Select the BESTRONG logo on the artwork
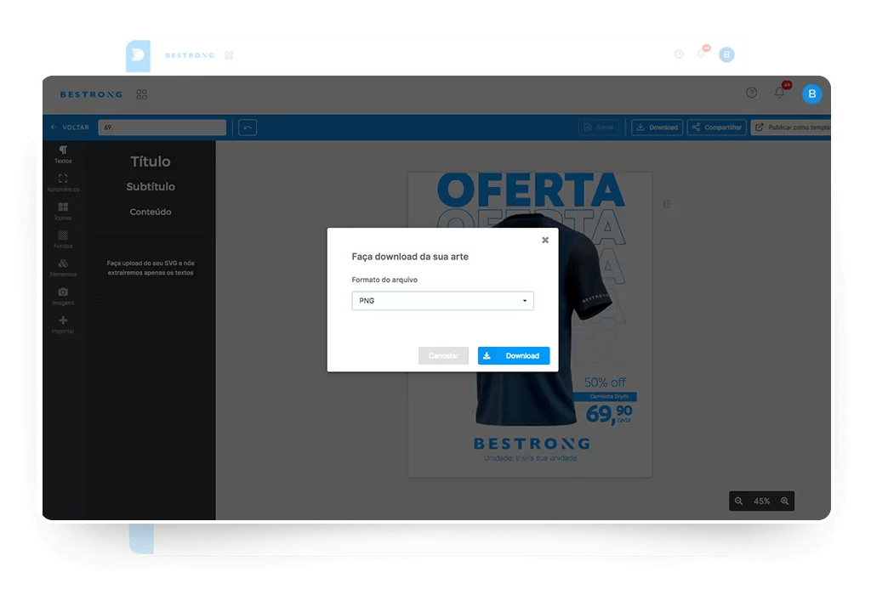 (x=532, y=444)
